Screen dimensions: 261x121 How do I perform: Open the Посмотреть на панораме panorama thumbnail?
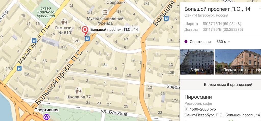pos(238,62)
